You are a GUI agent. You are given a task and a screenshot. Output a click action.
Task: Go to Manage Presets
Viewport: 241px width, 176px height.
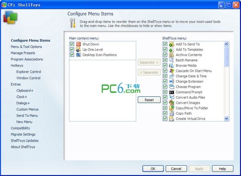[x=23, y=53]
